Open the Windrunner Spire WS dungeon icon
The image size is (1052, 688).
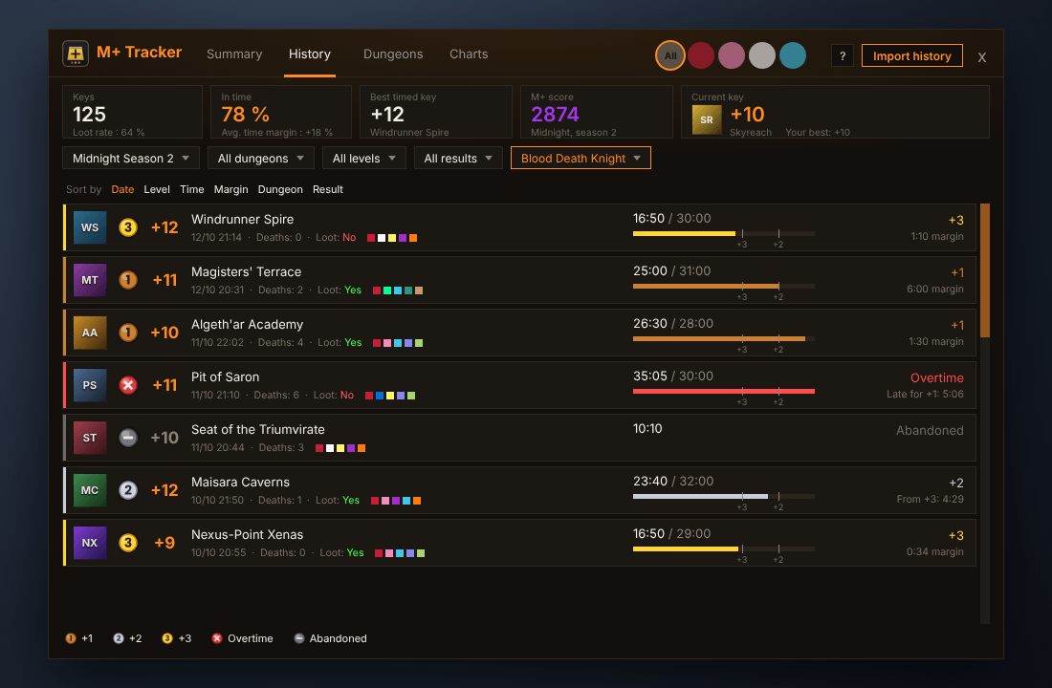[90, 227]
